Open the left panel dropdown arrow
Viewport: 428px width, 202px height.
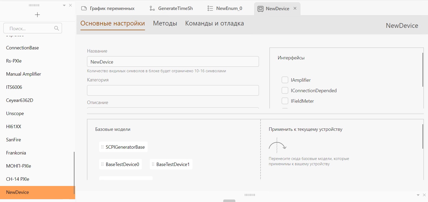coord(64,5)
